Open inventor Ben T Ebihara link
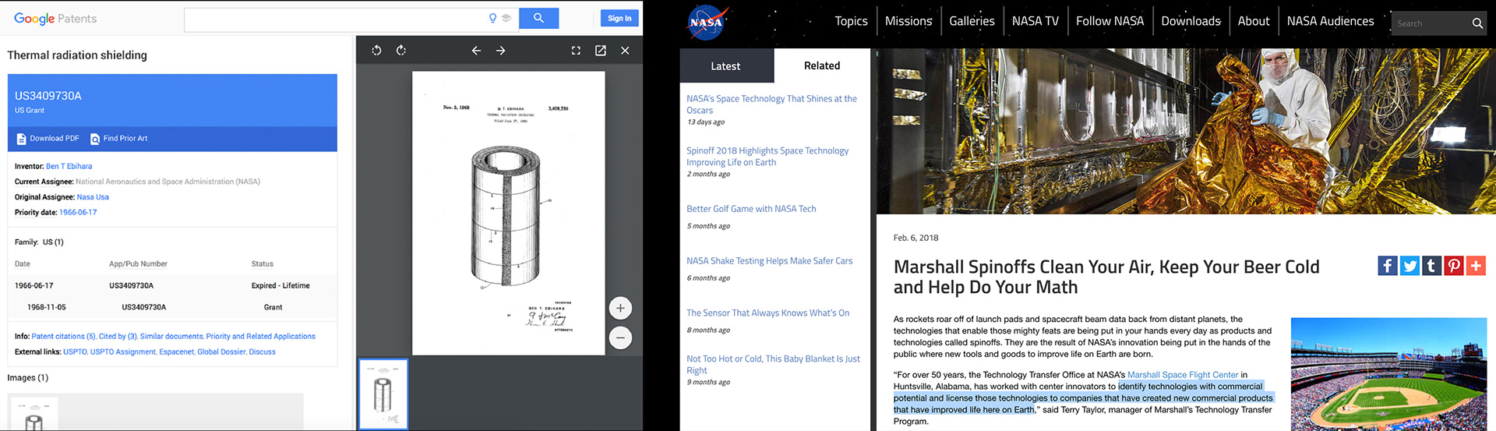This screenshot has height=431, width=1496. 69,166
